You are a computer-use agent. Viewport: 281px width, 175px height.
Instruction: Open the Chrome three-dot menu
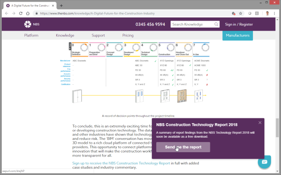tap(274, 14)
